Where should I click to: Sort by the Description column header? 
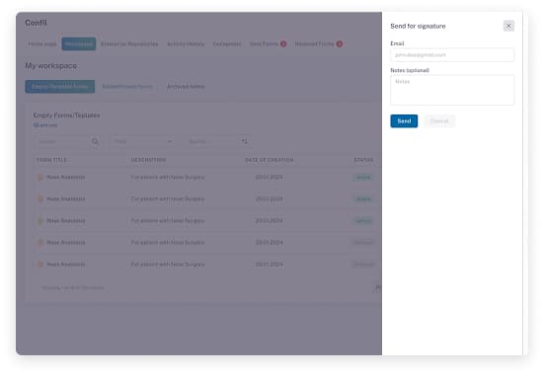tap(148, 160)
